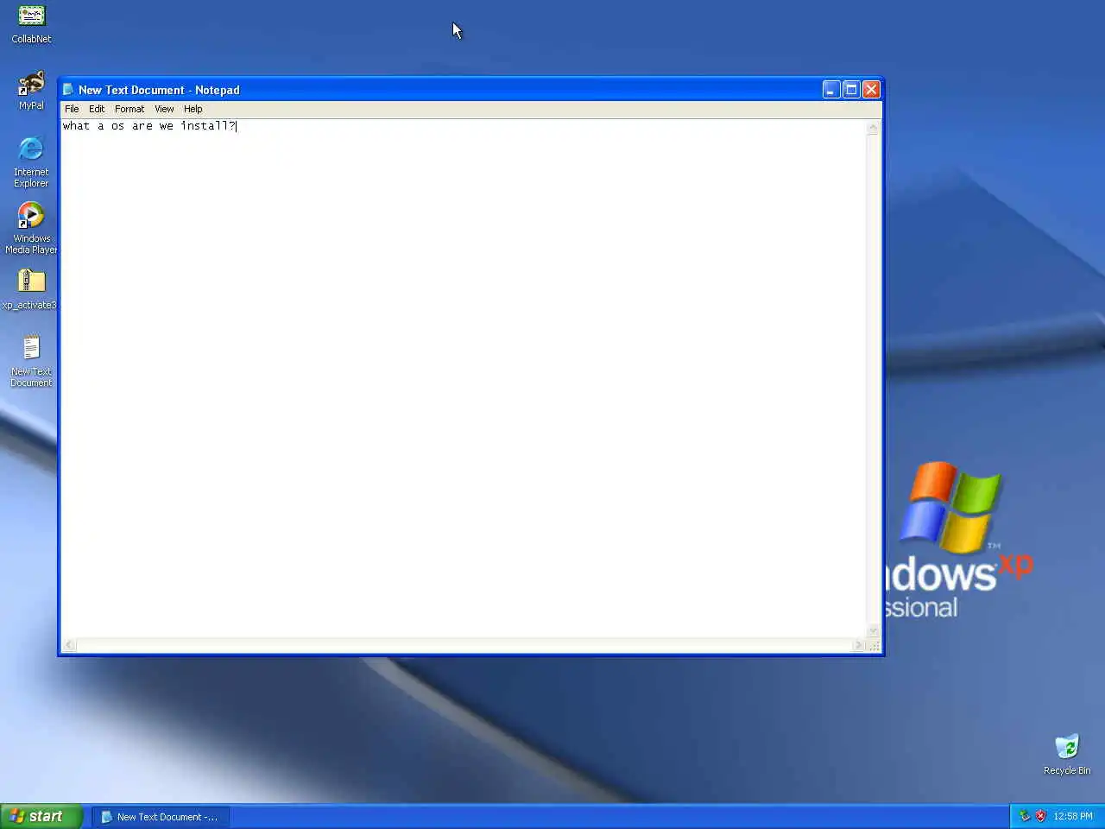Open the Help menu in Notepad

(193, 109)
